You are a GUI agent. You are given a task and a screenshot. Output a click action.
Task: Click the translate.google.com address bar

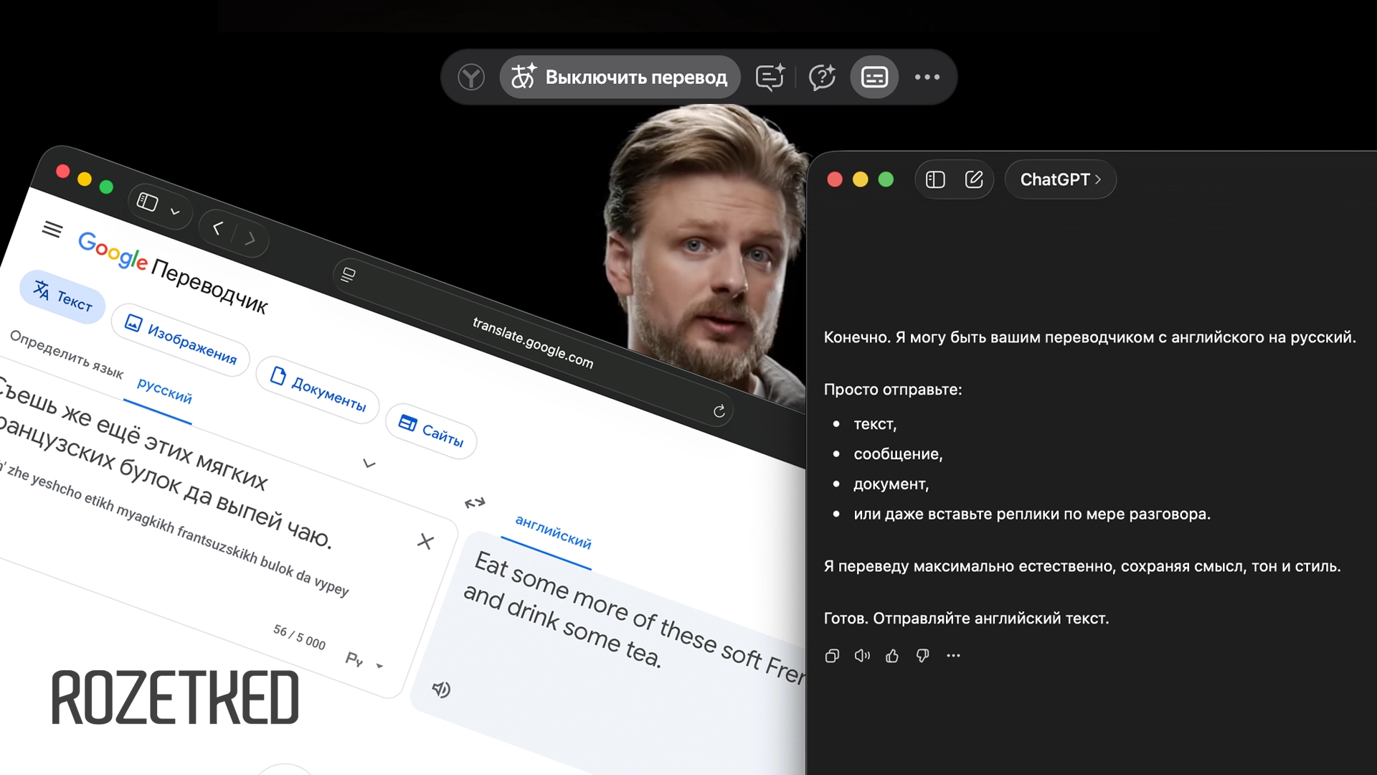click(x=533, y=342)
